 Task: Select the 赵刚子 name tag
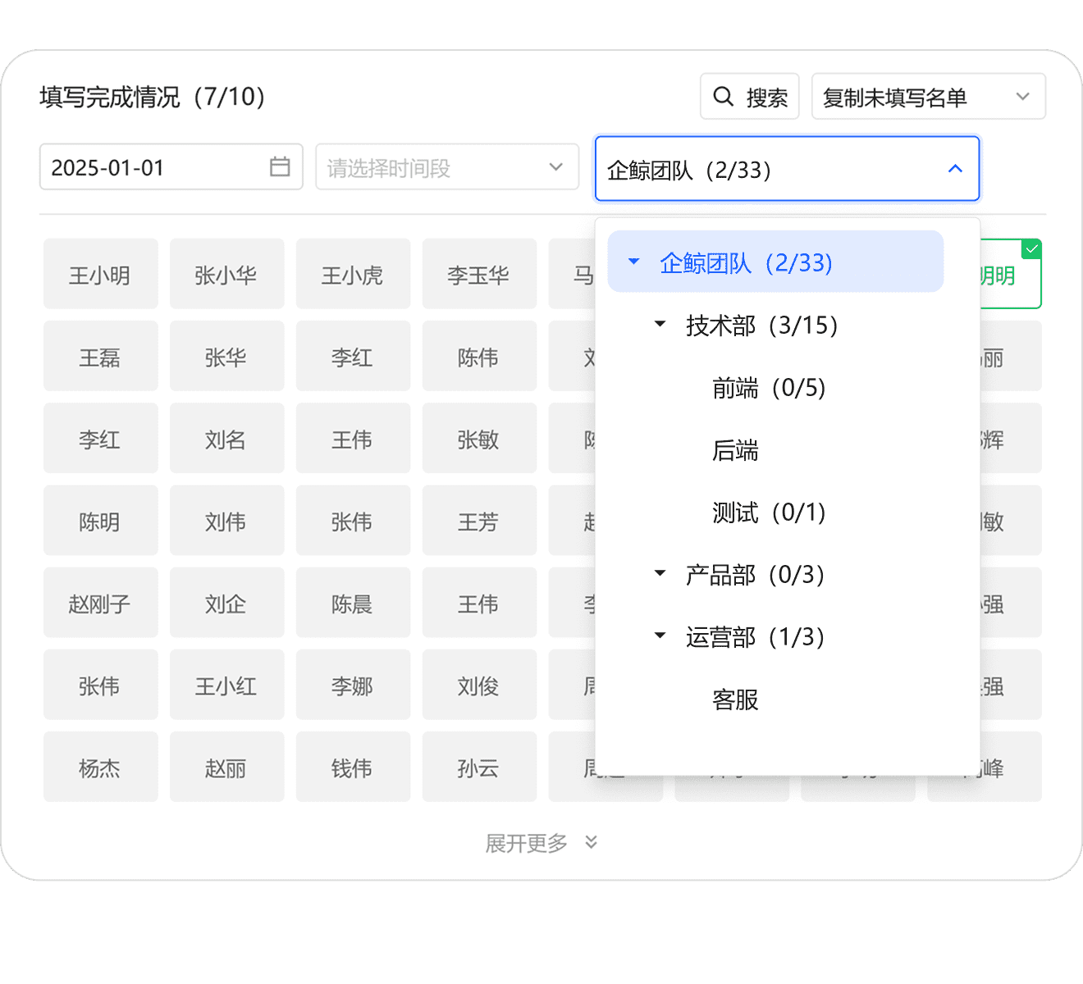[100, 604]
